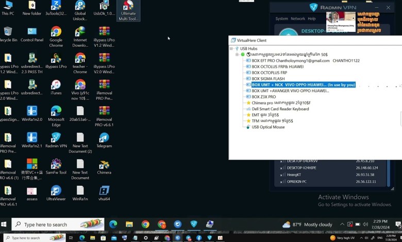The image size is (402, 242).
Task: Open the Very high UV widget on small taskbar
Action: click(342, 238)
